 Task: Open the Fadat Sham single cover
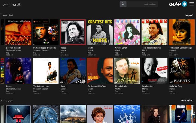coord(100,114)
